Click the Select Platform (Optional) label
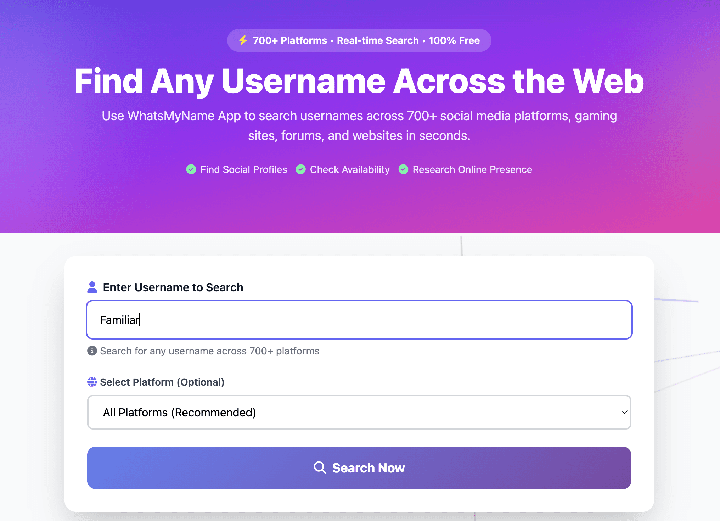The image size is (720, 521). pyautogui.click(x=162, y=382)
